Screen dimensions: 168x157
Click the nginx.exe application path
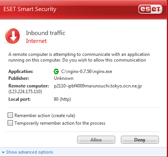[x=87, y=71]
